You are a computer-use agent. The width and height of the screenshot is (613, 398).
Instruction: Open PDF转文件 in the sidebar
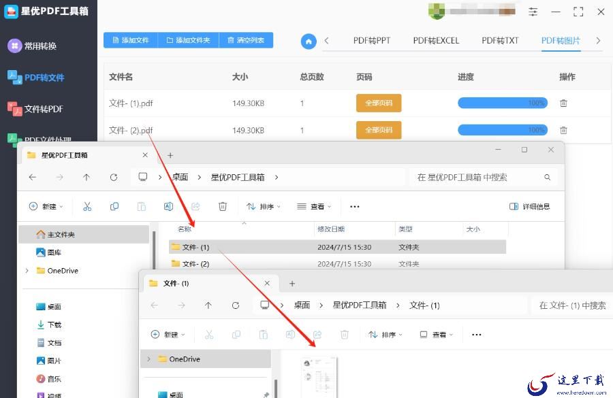[x=36, y=78]
